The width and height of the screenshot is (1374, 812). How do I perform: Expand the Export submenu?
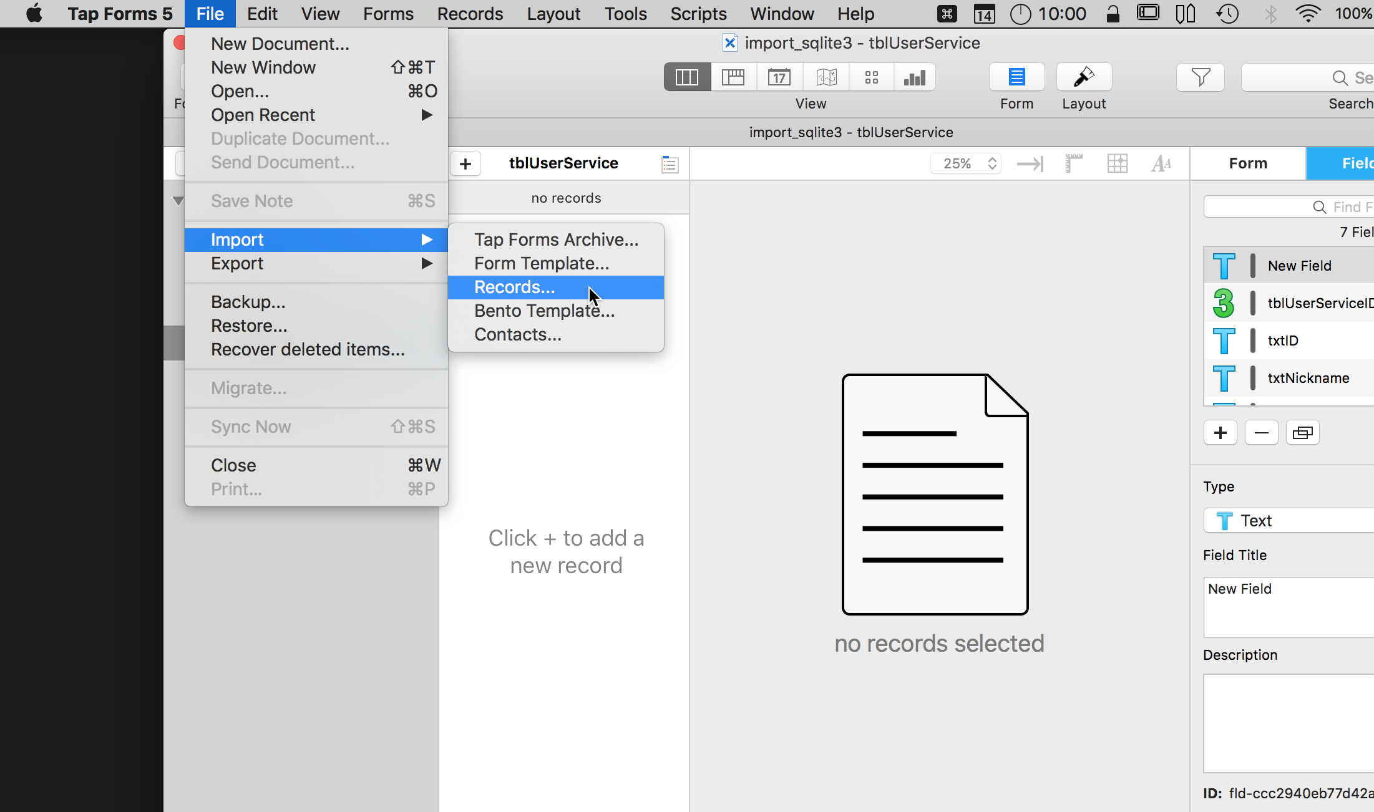pyautogui.click(x=316, y=263)
